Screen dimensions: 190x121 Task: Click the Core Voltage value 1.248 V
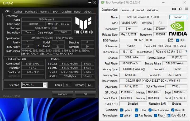coord(63,32)
